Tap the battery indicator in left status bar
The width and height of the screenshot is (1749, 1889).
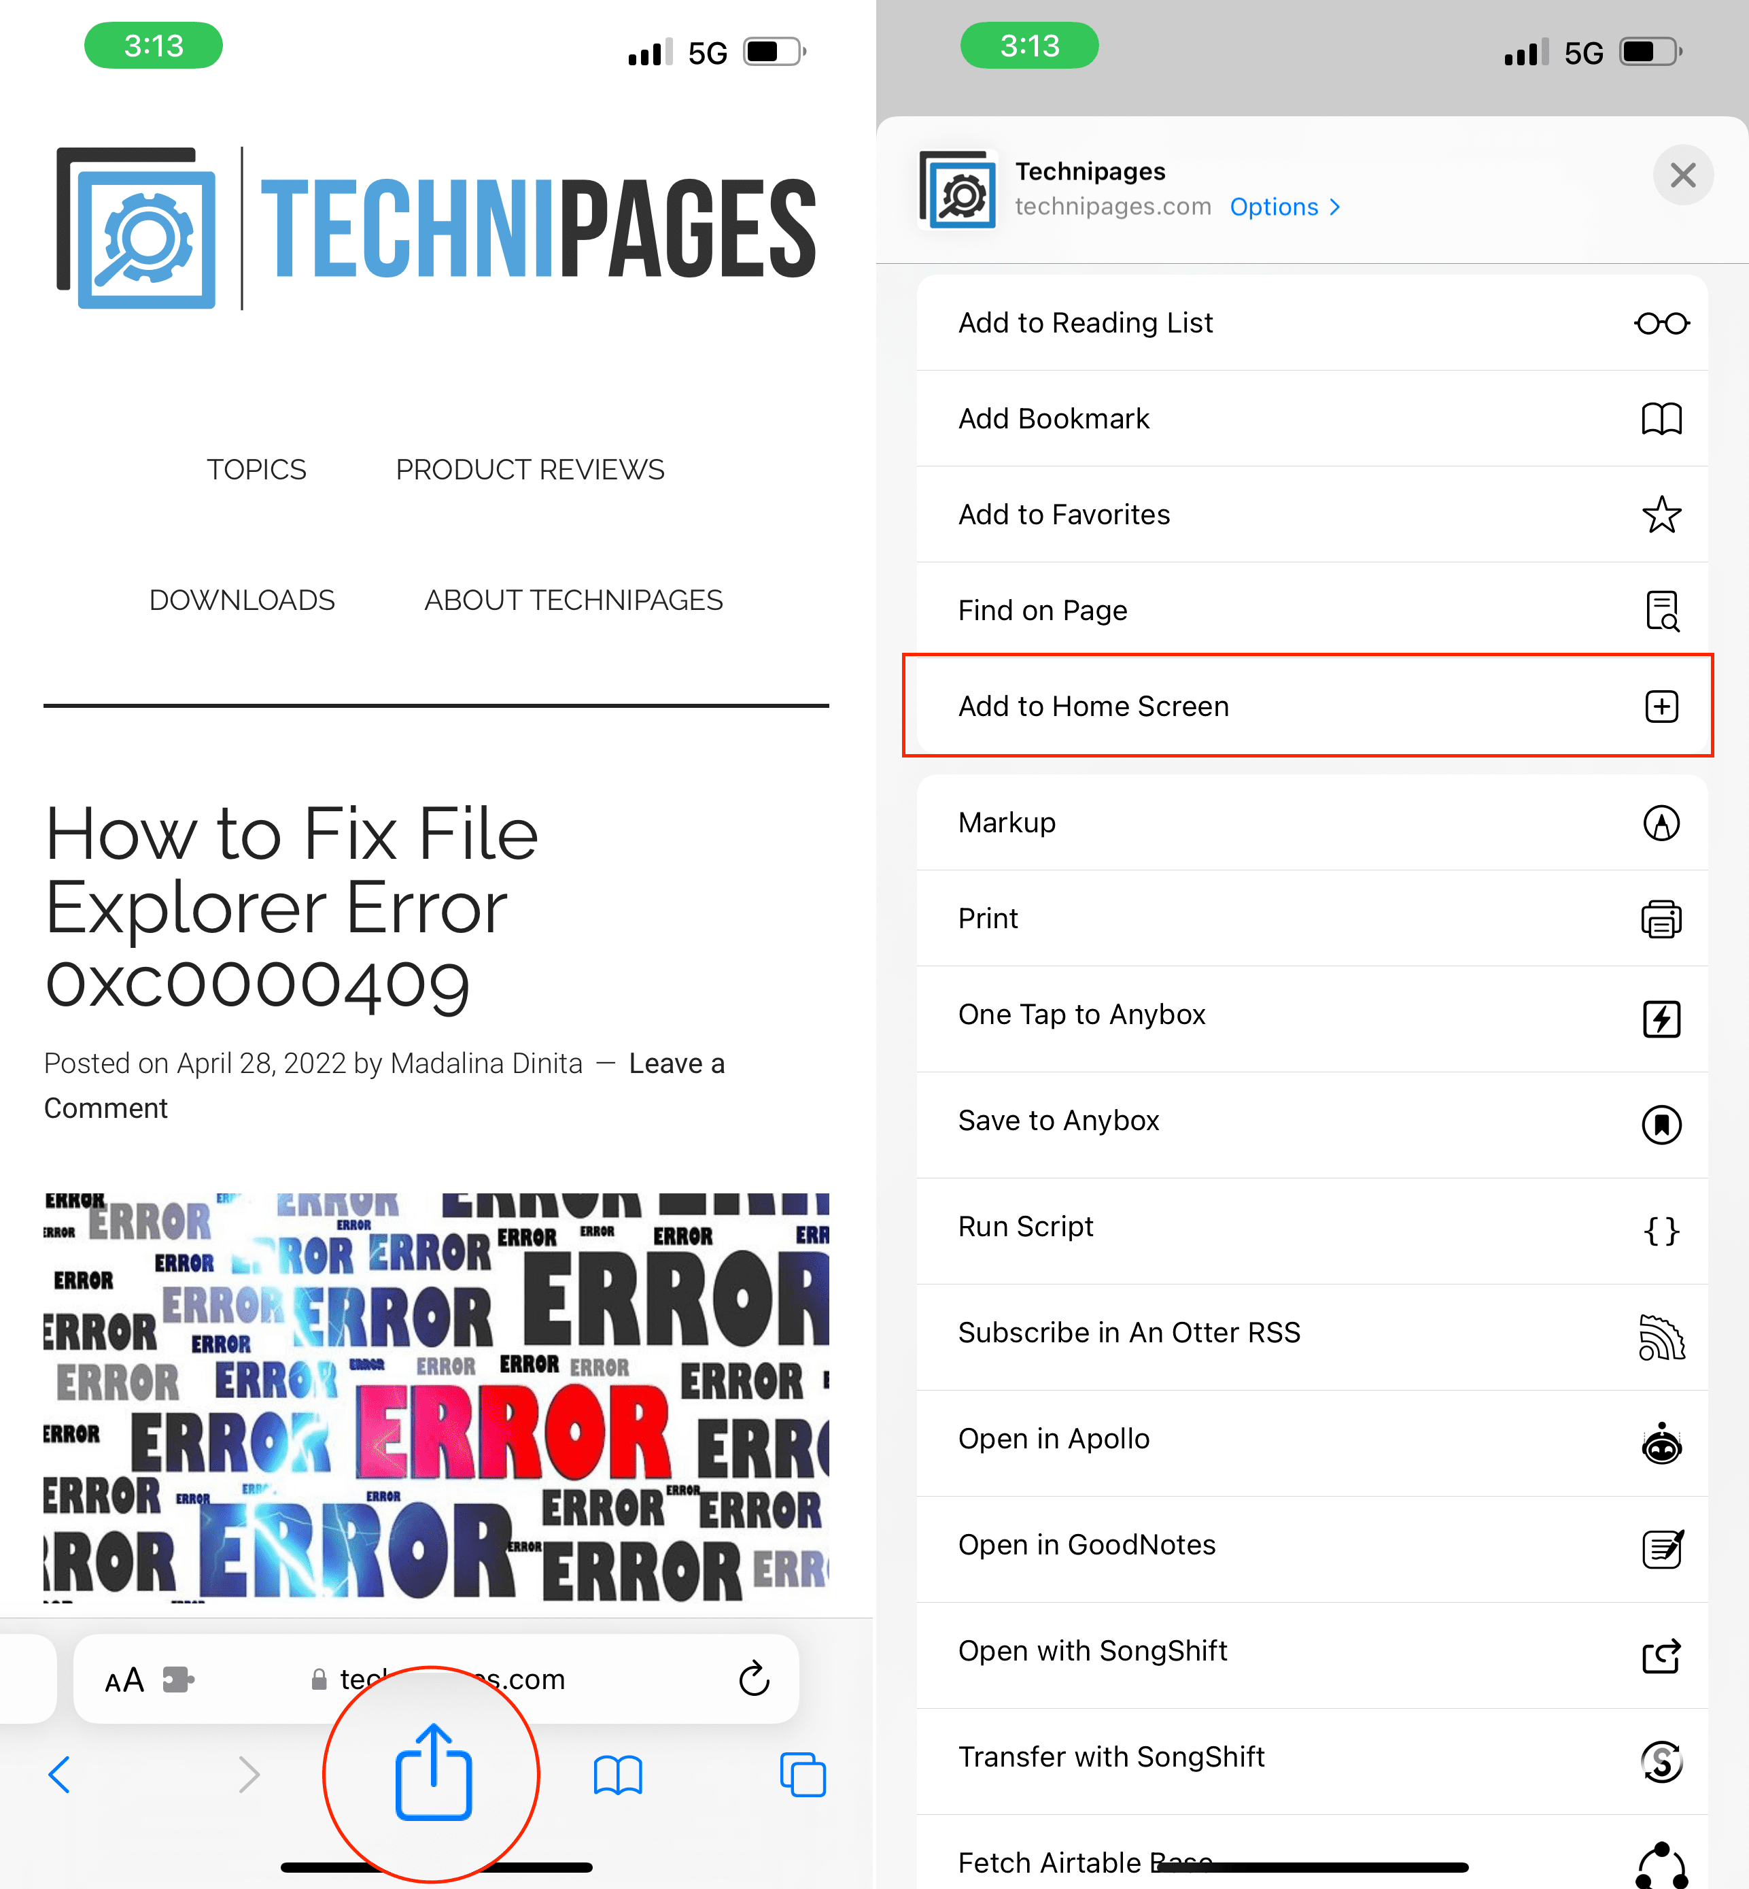pos(775,51)
